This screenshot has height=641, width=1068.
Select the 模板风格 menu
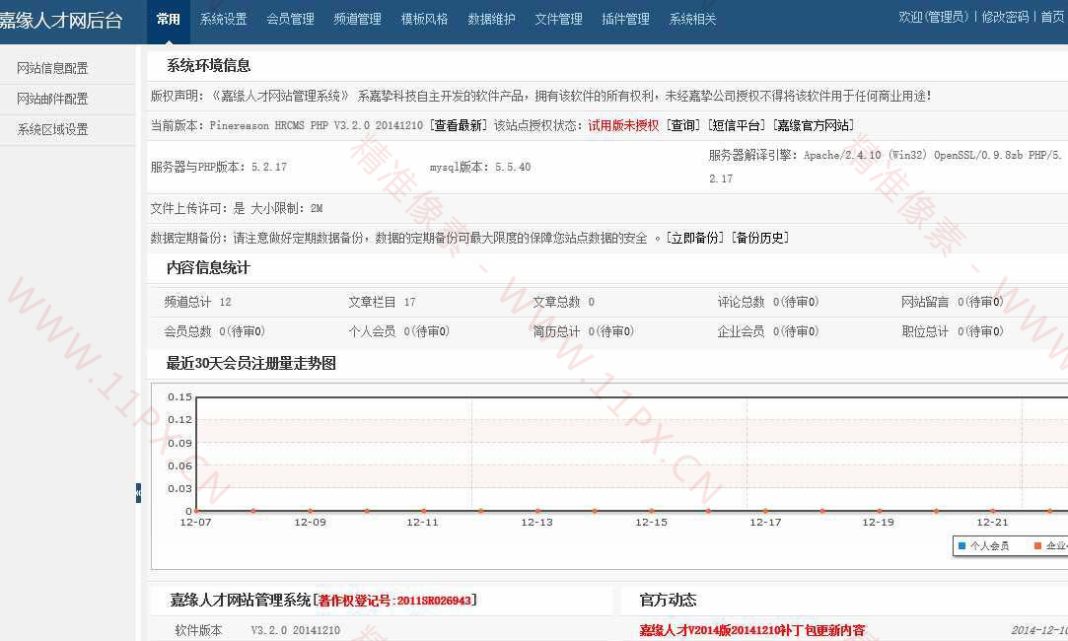click(x=424, y=19)
